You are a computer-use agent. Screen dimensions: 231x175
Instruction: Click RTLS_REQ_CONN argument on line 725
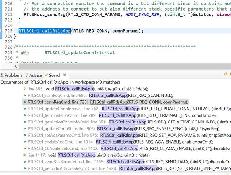point(90,31)
